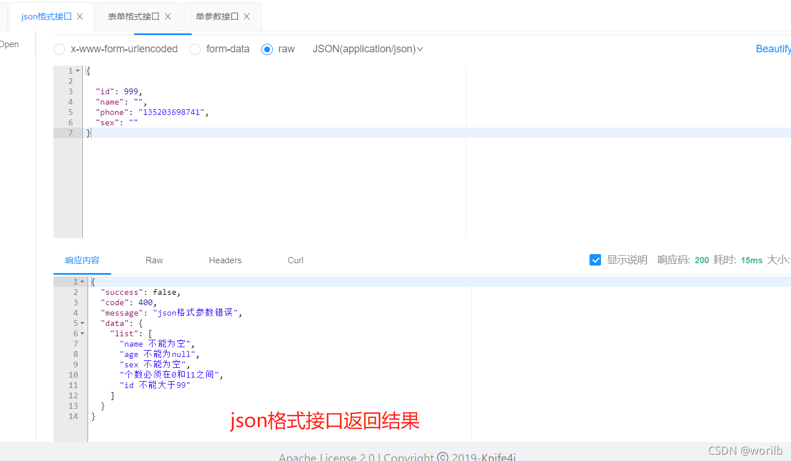This screenshot has width=791, height=461.
Task: Click the 耗时 15ms value
Action: coord(751,260)
